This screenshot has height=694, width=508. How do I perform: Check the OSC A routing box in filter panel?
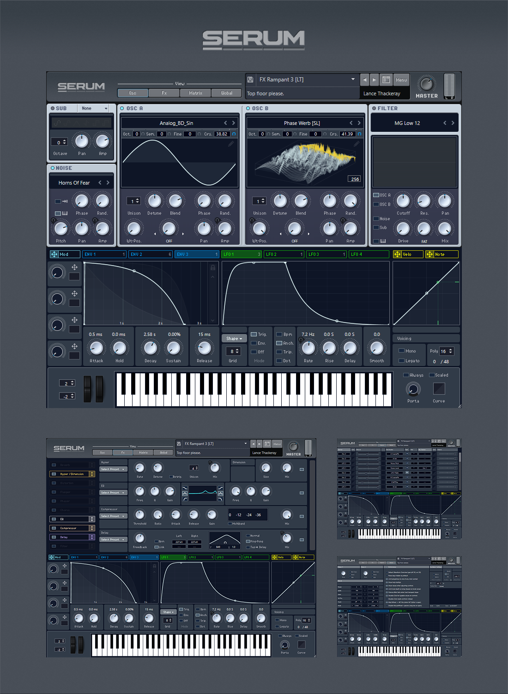click(376, 195)
